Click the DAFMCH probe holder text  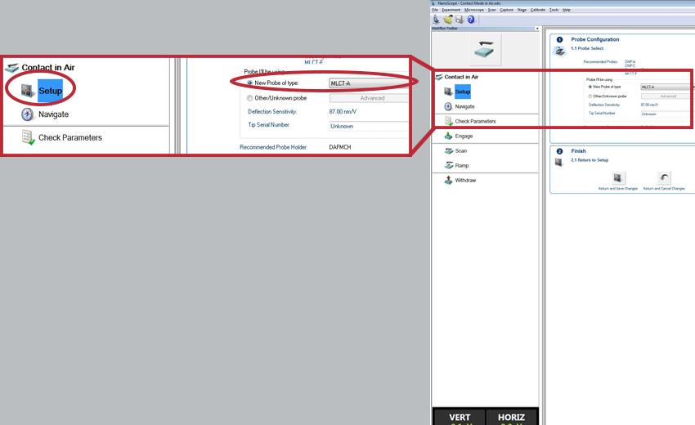pyautogui.click(x=340, y=147)
